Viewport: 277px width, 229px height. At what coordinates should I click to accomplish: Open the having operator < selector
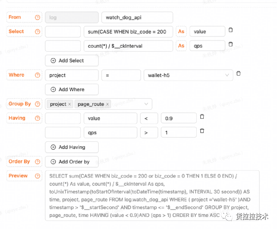tap(149, 118)
